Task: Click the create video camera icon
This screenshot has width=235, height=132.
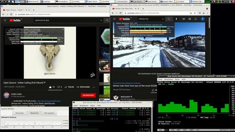Action: [x=184, y=19]
